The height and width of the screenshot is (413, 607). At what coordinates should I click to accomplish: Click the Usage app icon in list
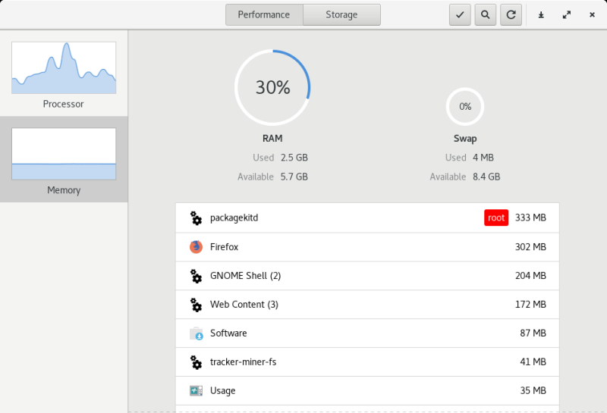click(x=197, y=390)
